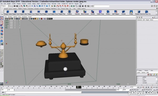158x96 pixels.
Task: Create a Polygon Plane from the shelf
Action: (x=39, y=12)
